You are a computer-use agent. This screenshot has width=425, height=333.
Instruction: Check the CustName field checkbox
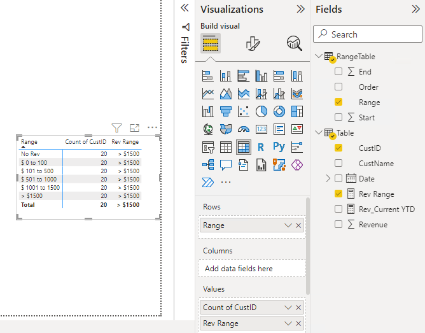(338, 163)
